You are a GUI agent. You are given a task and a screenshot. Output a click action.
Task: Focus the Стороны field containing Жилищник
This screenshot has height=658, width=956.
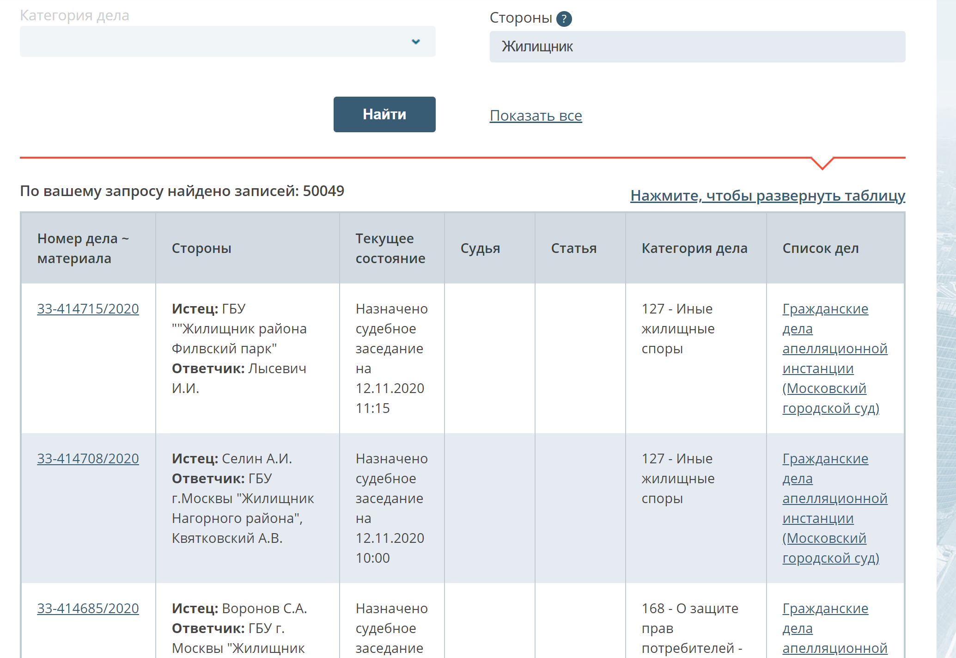(697, 47)
